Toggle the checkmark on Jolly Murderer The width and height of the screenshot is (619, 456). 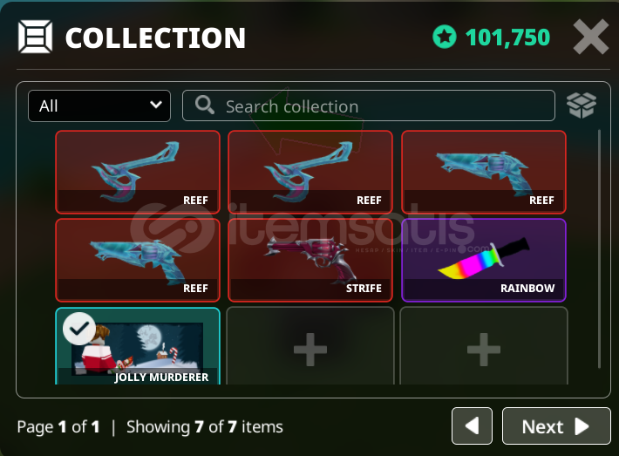pos(79,329)
